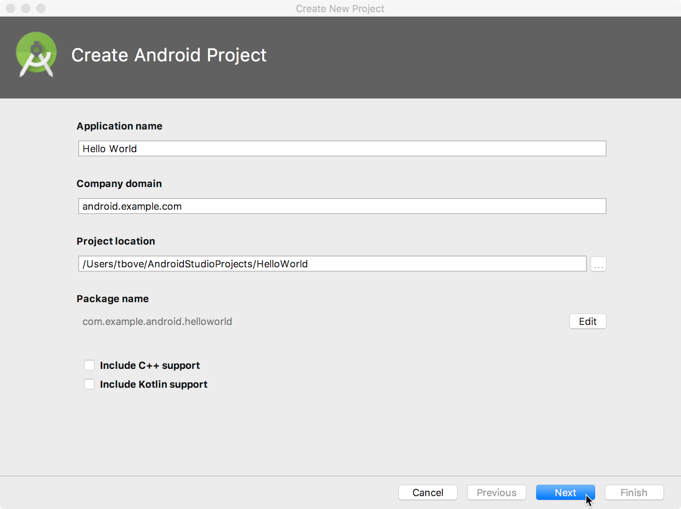Click the Create Android Project header

169,55
